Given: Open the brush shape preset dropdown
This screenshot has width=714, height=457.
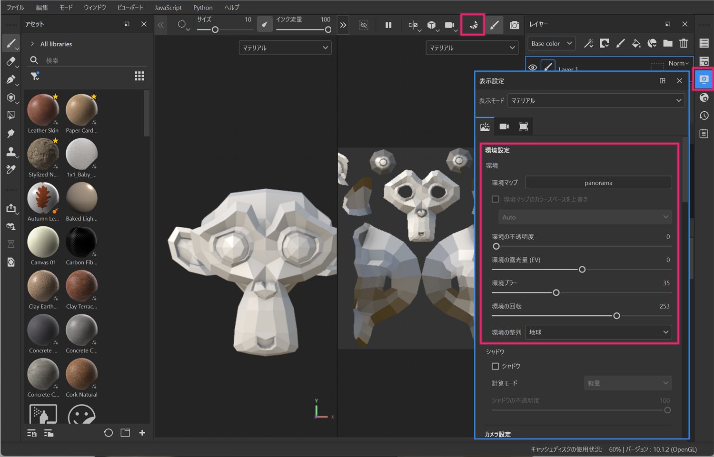Looking at the screenshot, I should click(183, 25).
